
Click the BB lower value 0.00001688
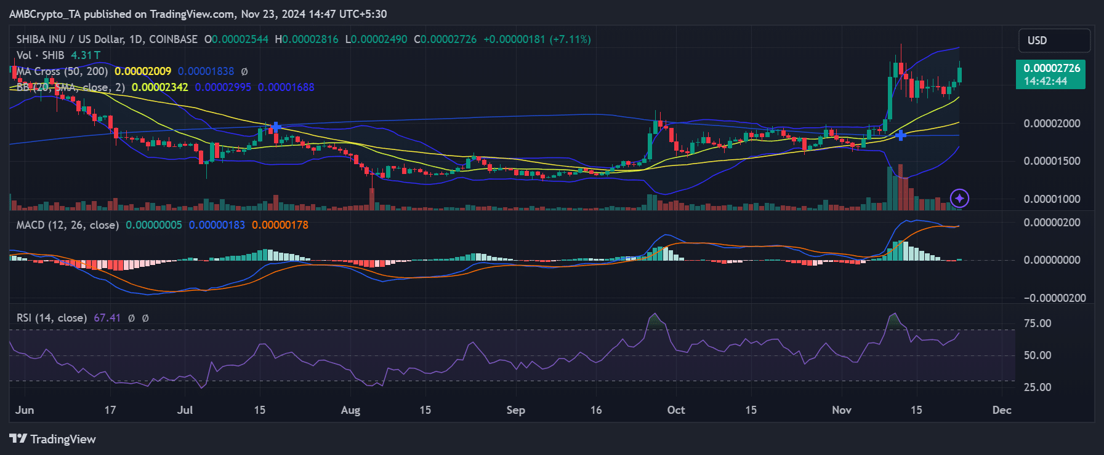(x=286, y=87)
